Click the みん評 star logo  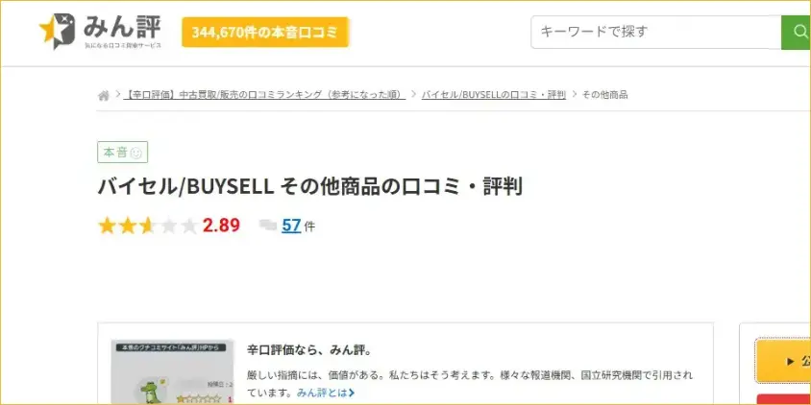pos(57,31)
